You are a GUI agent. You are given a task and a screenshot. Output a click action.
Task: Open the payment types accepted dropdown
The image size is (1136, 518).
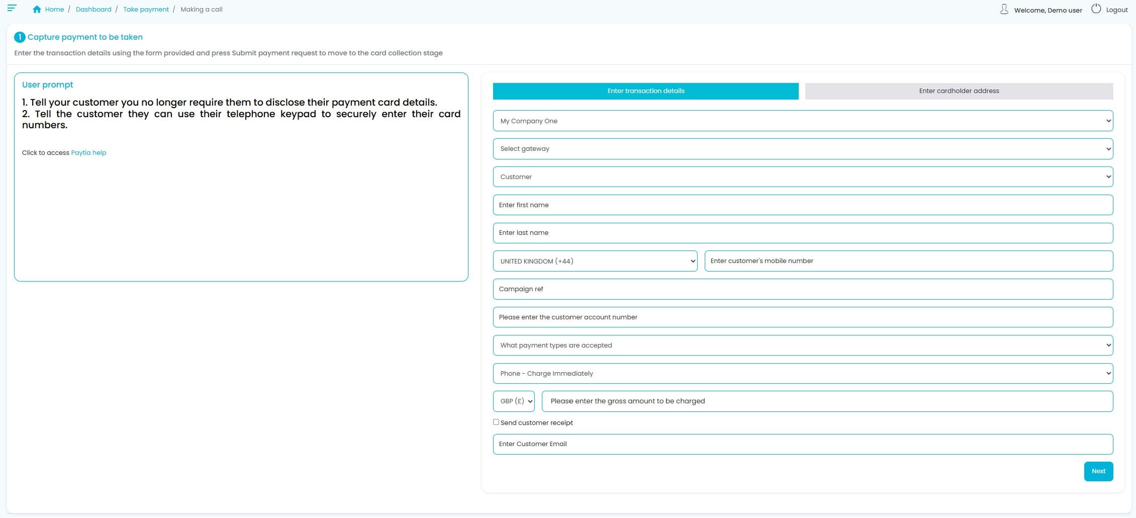point(803,345)
